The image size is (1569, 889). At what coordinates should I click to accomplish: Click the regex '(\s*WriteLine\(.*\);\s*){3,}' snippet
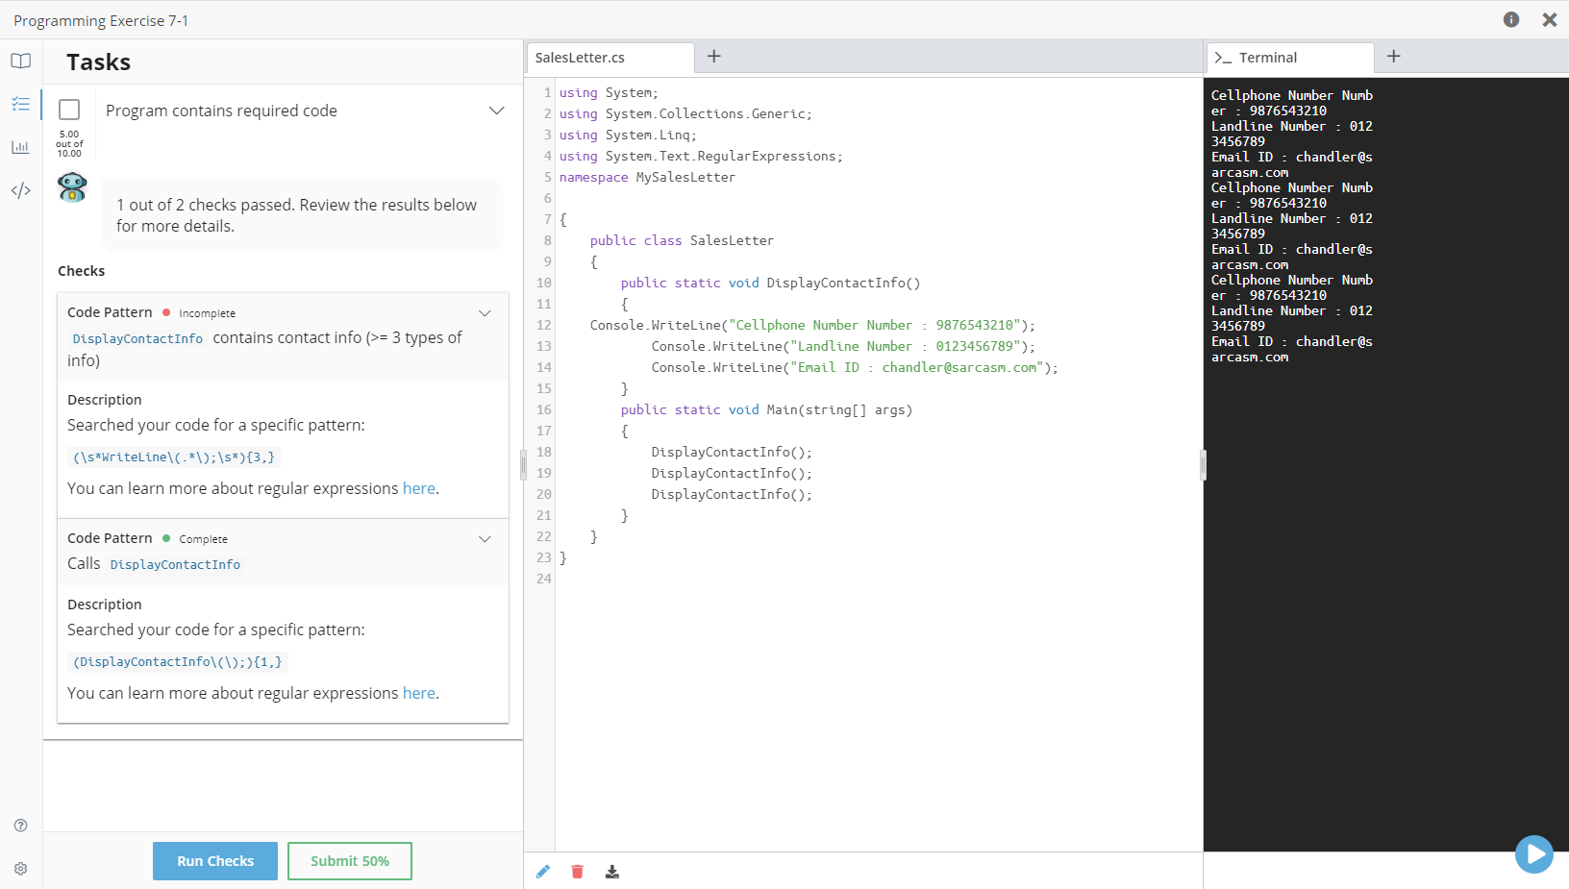(174, 457)
